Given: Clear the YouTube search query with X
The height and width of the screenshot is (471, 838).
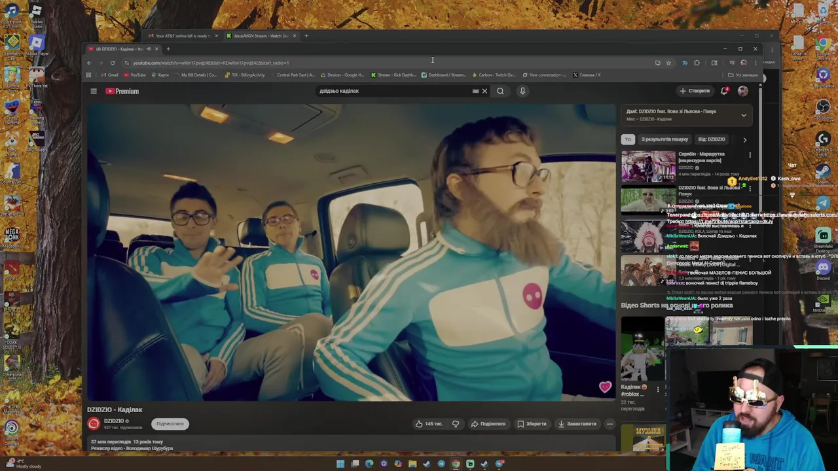Looking at the screenshot, I should click(484, 91).
